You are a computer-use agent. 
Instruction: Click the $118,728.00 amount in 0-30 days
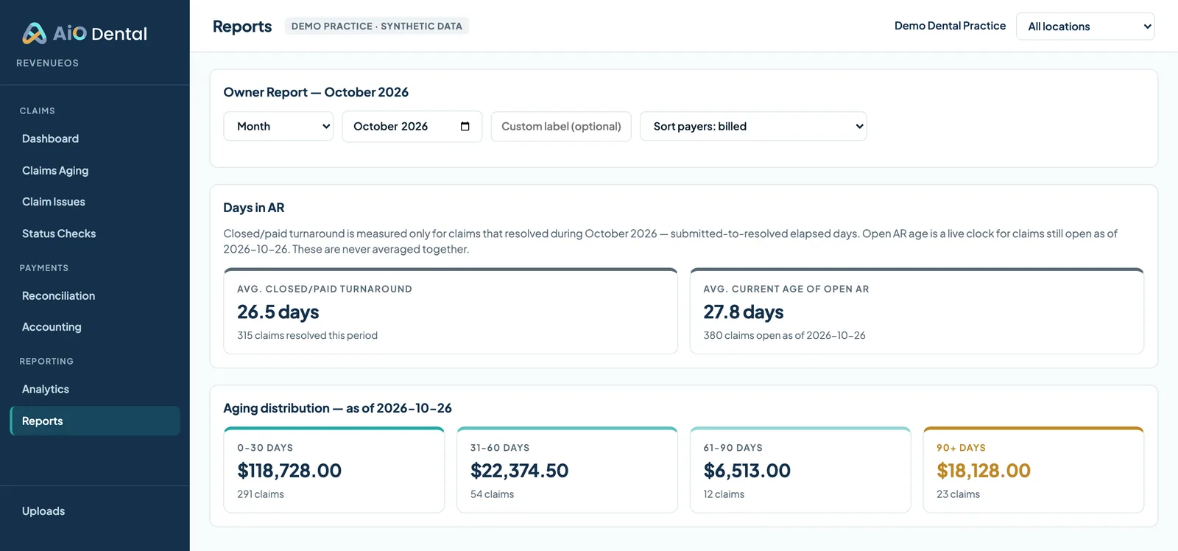289,471
